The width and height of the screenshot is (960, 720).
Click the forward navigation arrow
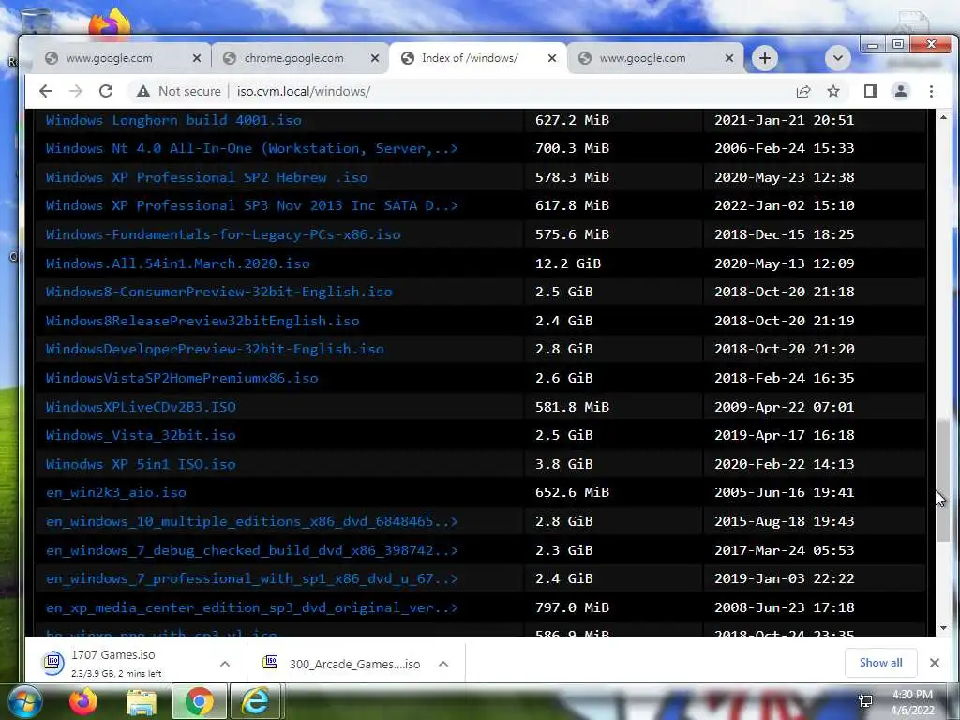(x=75, y=91)
